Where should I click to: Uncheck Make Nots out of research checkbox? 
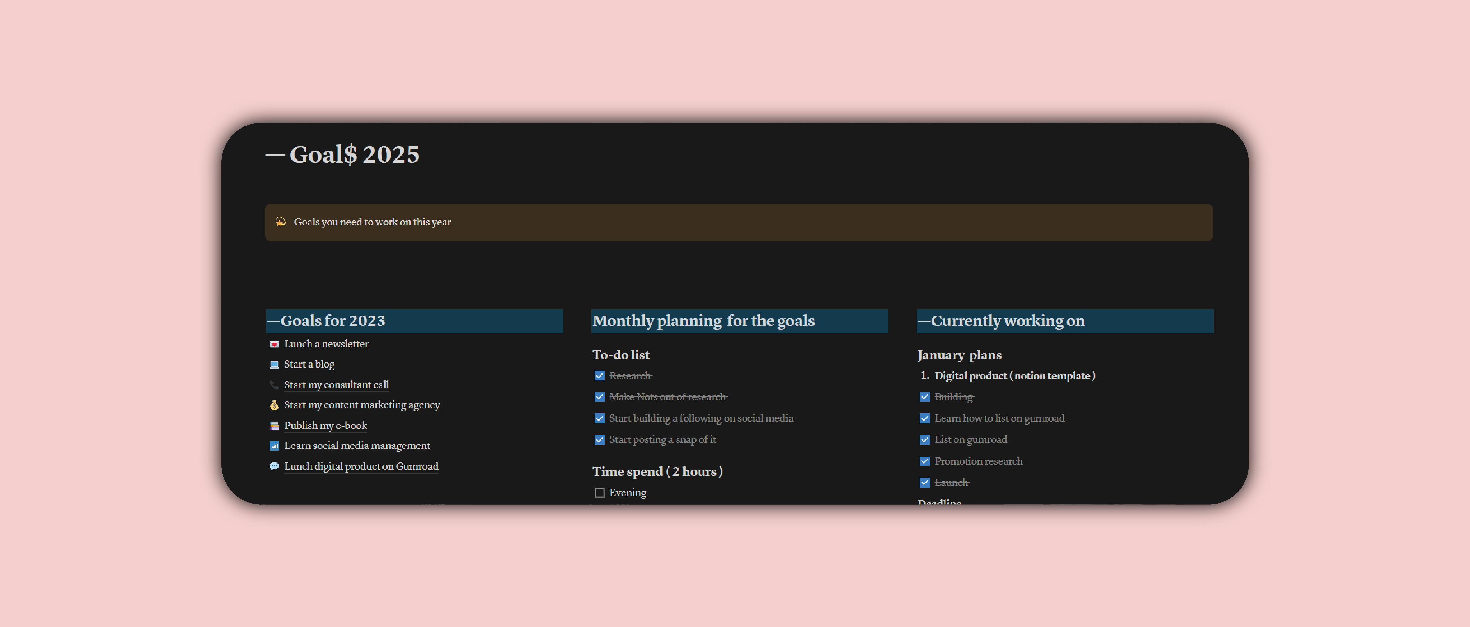tap(599, 397)
